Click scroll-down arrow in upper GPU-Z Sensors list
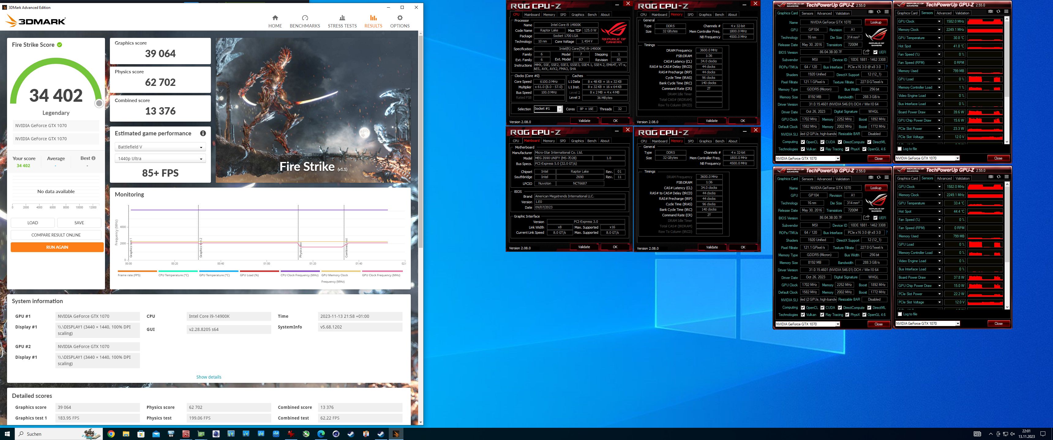The width and height of the screenshot is (1053, 440). [1006, 142]
